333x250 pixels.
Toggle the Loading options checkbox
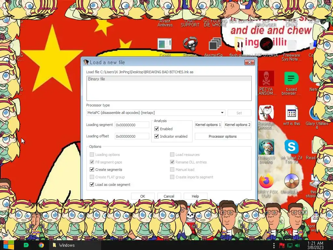(92, 155)
